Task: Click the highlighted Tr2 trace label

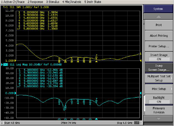Action: point(6,64)
